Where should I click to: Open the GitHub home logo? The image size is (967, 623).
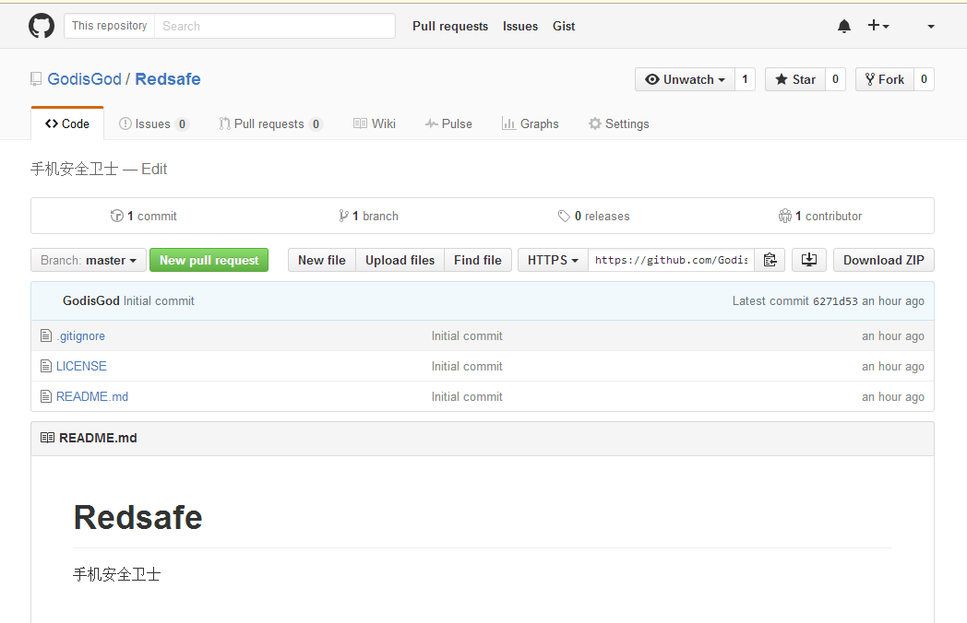click(42, 26)
